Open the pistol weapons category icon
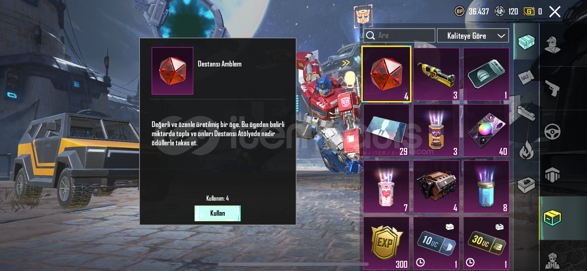 [552, 88]
